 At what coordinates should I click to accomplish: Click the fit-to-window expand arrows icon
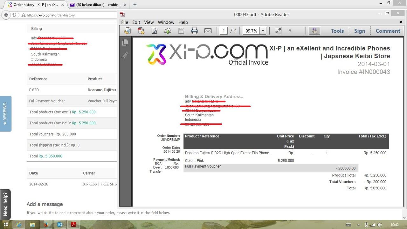coord(278,31)
